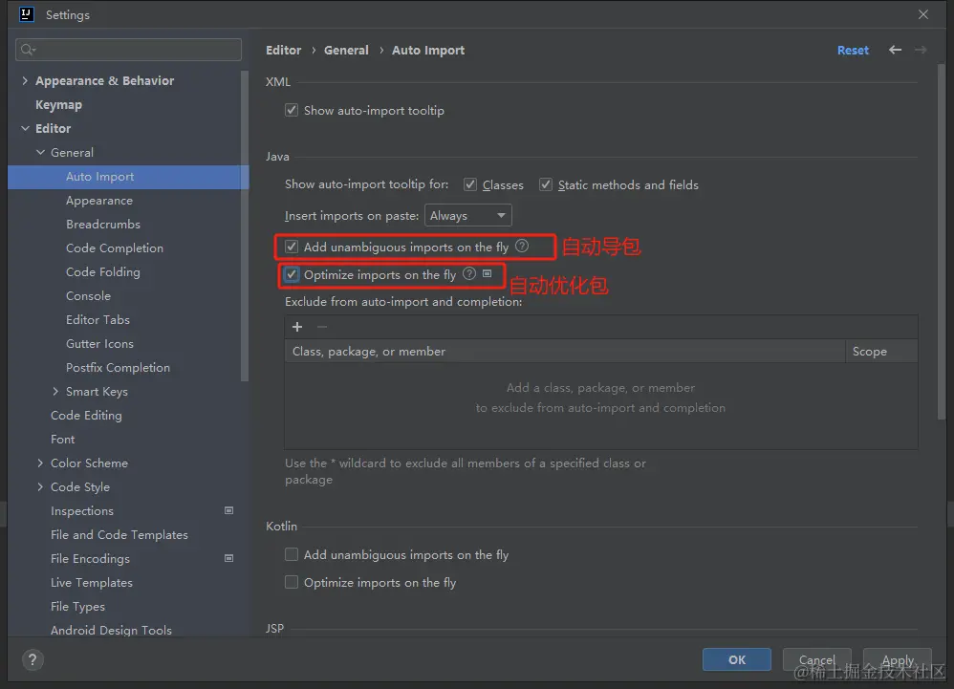Expand the Color Scheme node
This screenshot has height=689, width=954.
[x=40, y=463]
